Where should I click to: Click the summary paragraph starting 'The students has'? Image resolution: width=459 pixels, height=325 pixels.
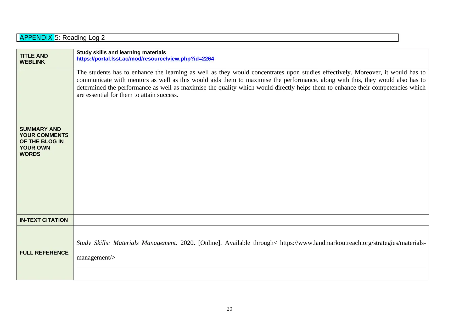pyautogui.click(x=251, y=84)
